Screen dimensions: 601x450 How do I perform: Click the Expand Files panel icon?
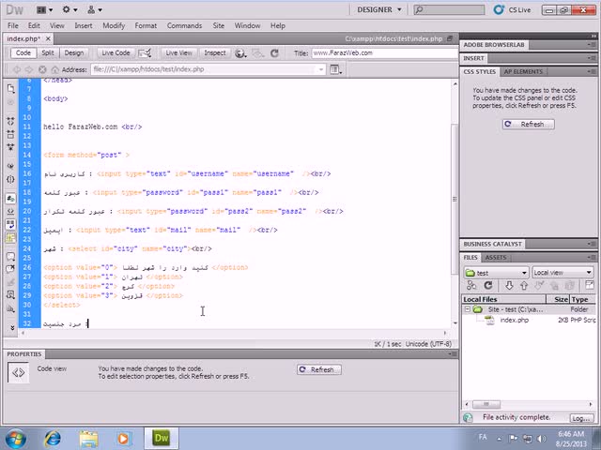[588, 286]
